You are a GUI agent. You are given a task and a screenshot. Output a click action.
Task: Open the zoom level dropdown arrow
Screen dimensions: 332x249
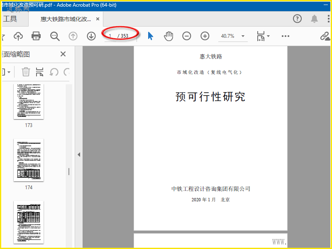point(243,36)
